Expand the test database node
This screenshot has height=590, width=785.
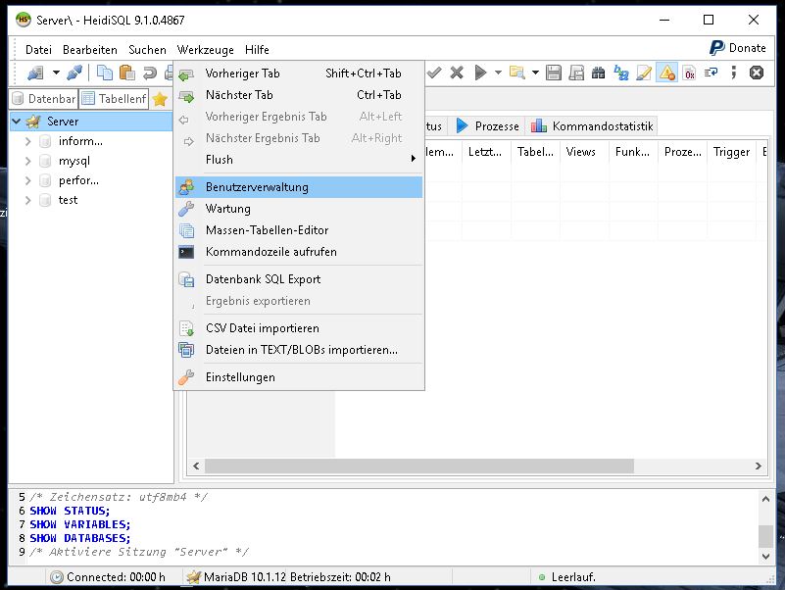coord(28,200)
